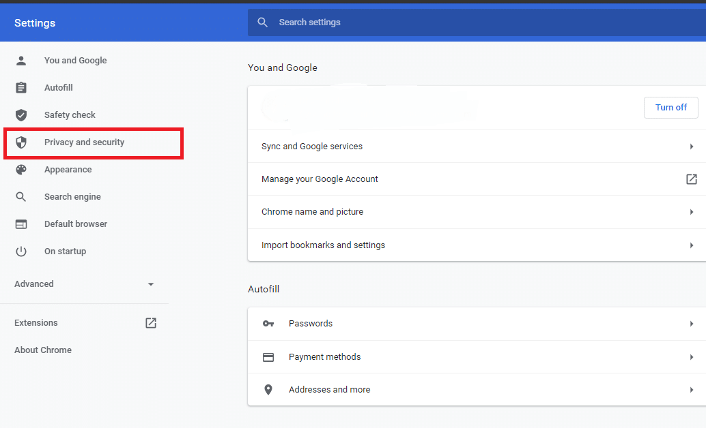Image resolution: width=706 pixels, height=428 pixels.
Task: Open the About Chrome page
Action: (43, 350)
